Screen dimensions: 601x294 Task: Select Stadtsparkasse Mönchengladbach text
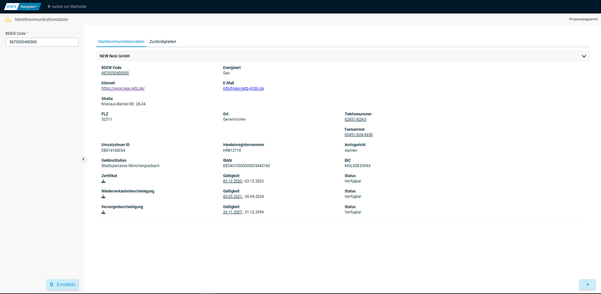point(130,166)
